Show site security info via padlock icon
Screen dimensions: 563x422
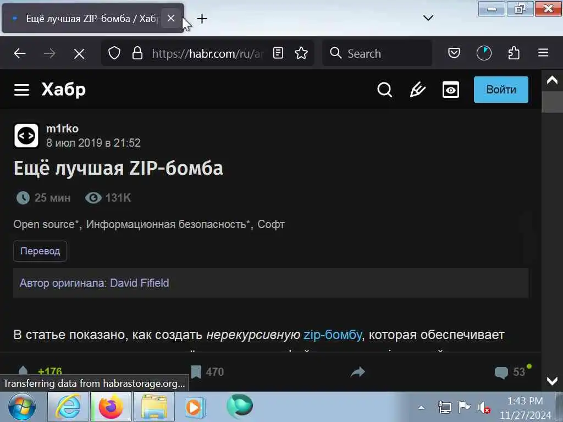[137, 53]
